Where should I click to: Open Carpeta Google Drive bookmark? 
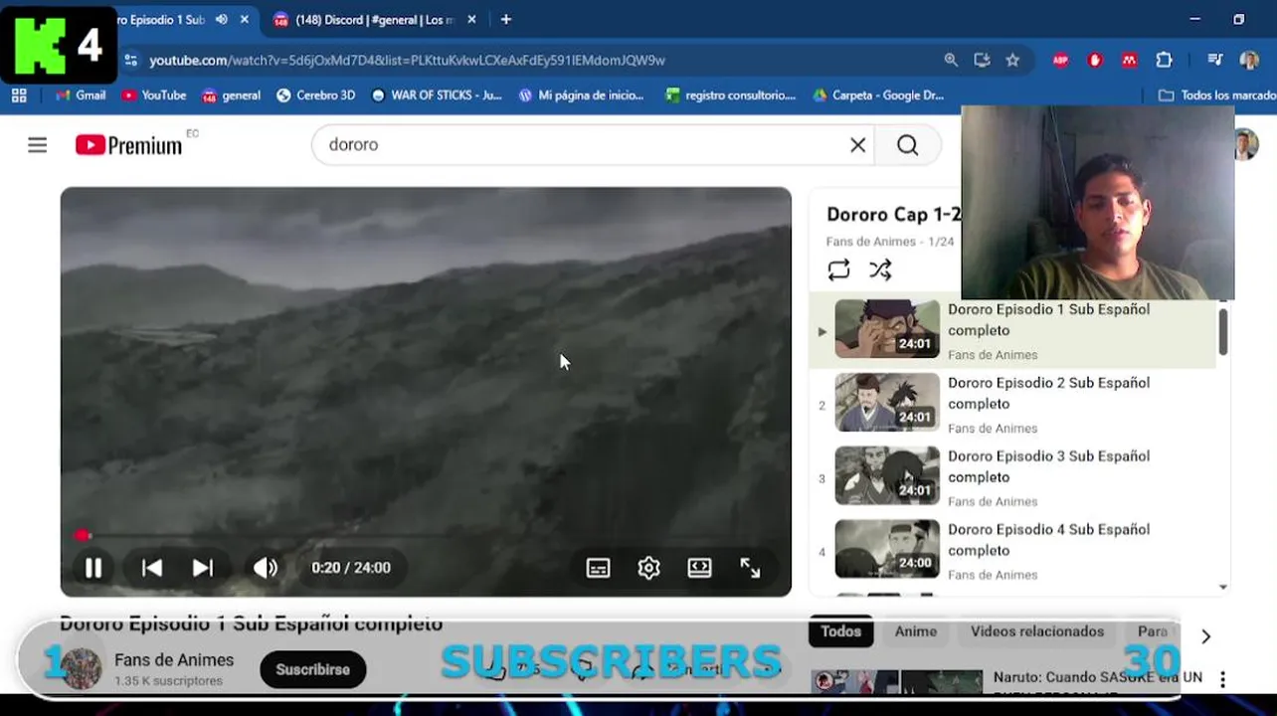[878, 95]
